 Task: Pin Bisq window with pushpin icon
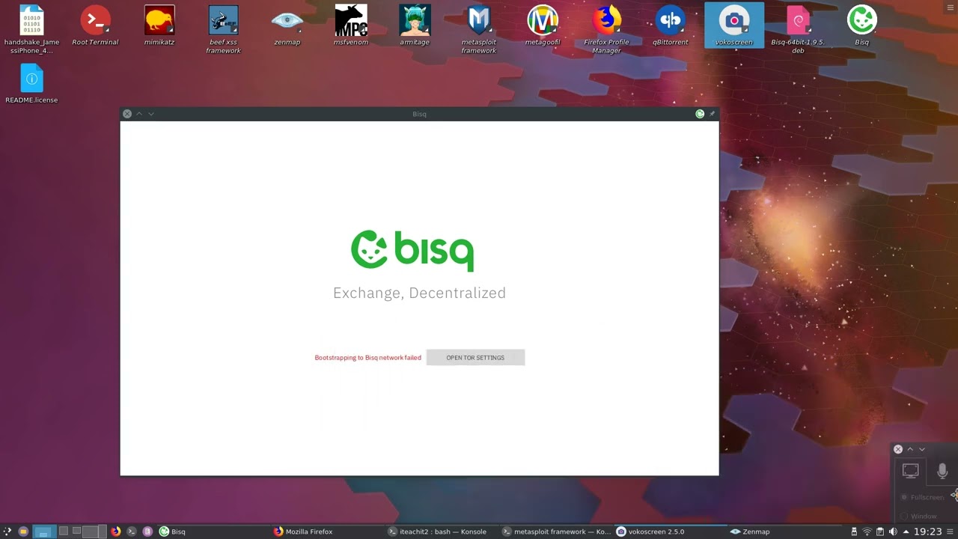point(712,114)
